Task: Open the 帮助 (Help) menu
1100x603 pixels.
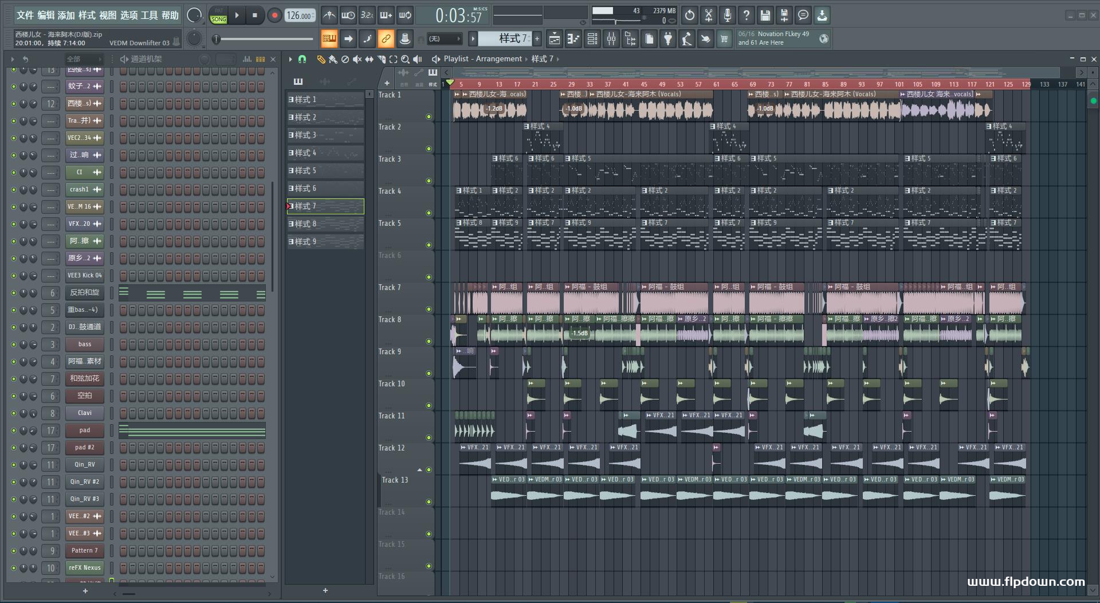Action: pyautogui.click(x=170, y=15)
